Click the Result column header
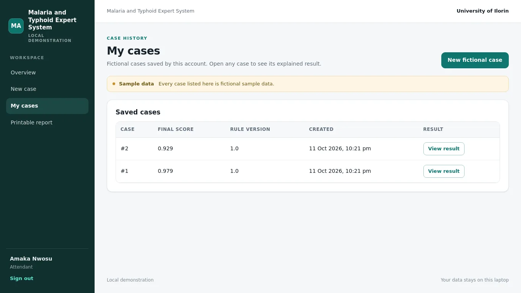Viewport: 521px width, 293px height. click(x=433, y=129)
